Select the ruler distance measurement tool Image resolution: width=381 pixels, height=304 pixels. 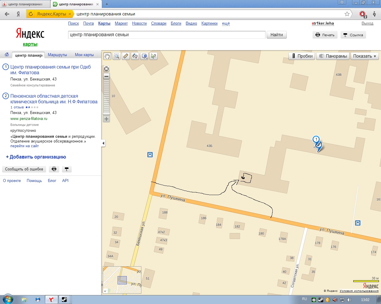(126, 56)
